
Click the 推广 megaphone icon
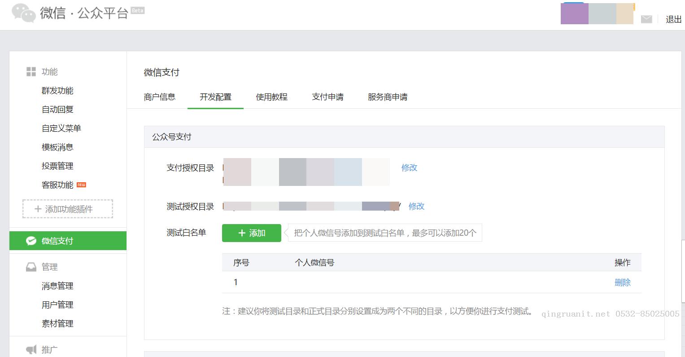click(31, 349)
